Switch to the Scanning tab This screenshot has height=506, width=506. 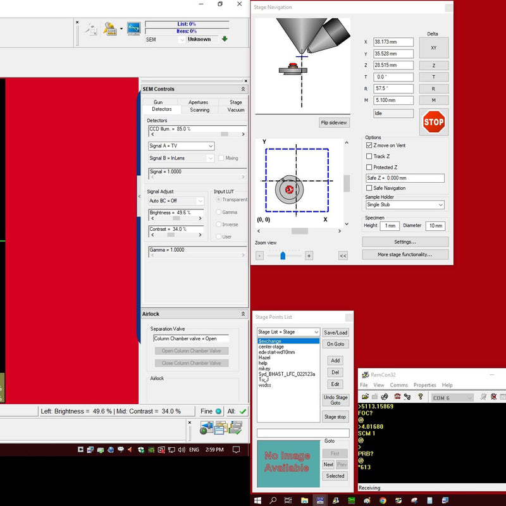(200, 110)
